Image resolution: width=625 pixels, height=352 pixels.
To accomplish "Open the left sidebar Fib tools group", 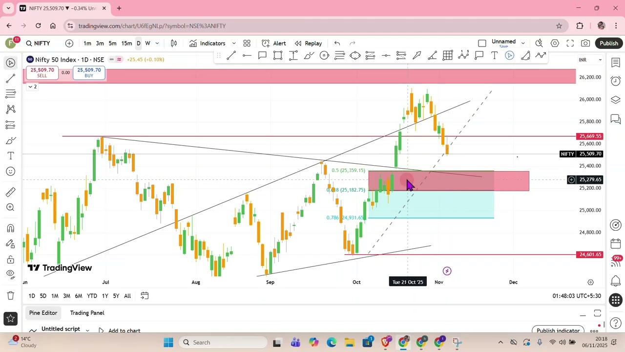I will 11,94.
